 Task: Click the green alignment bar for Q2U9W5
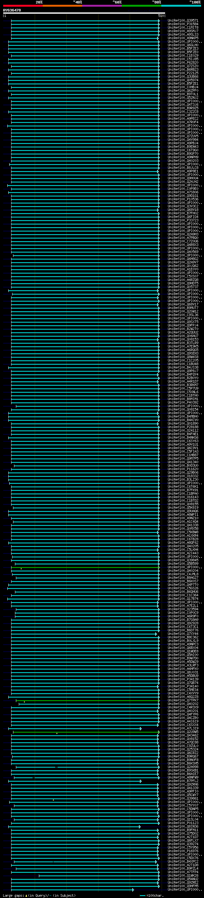[x=86, y=732]
